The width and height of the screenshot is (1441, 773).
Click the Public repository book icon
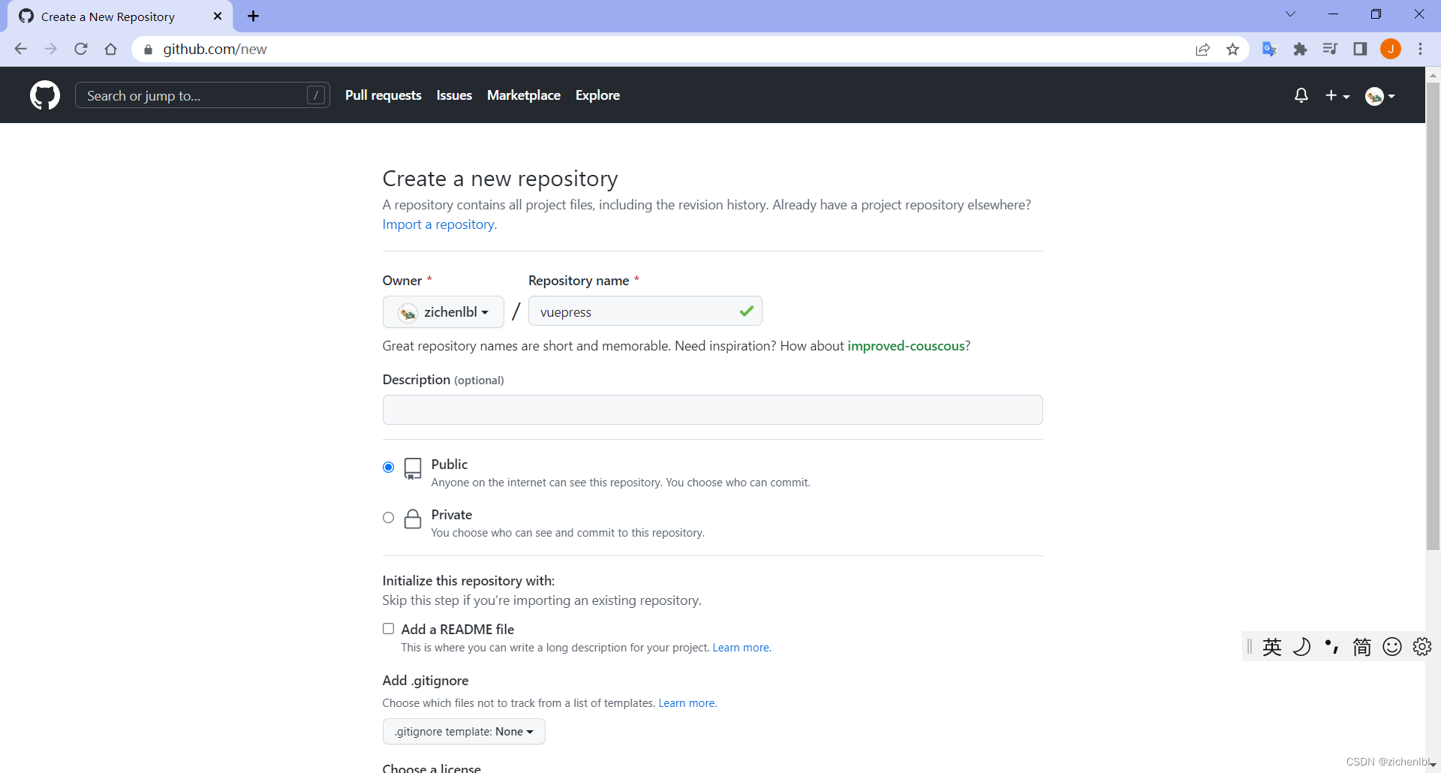413,468
